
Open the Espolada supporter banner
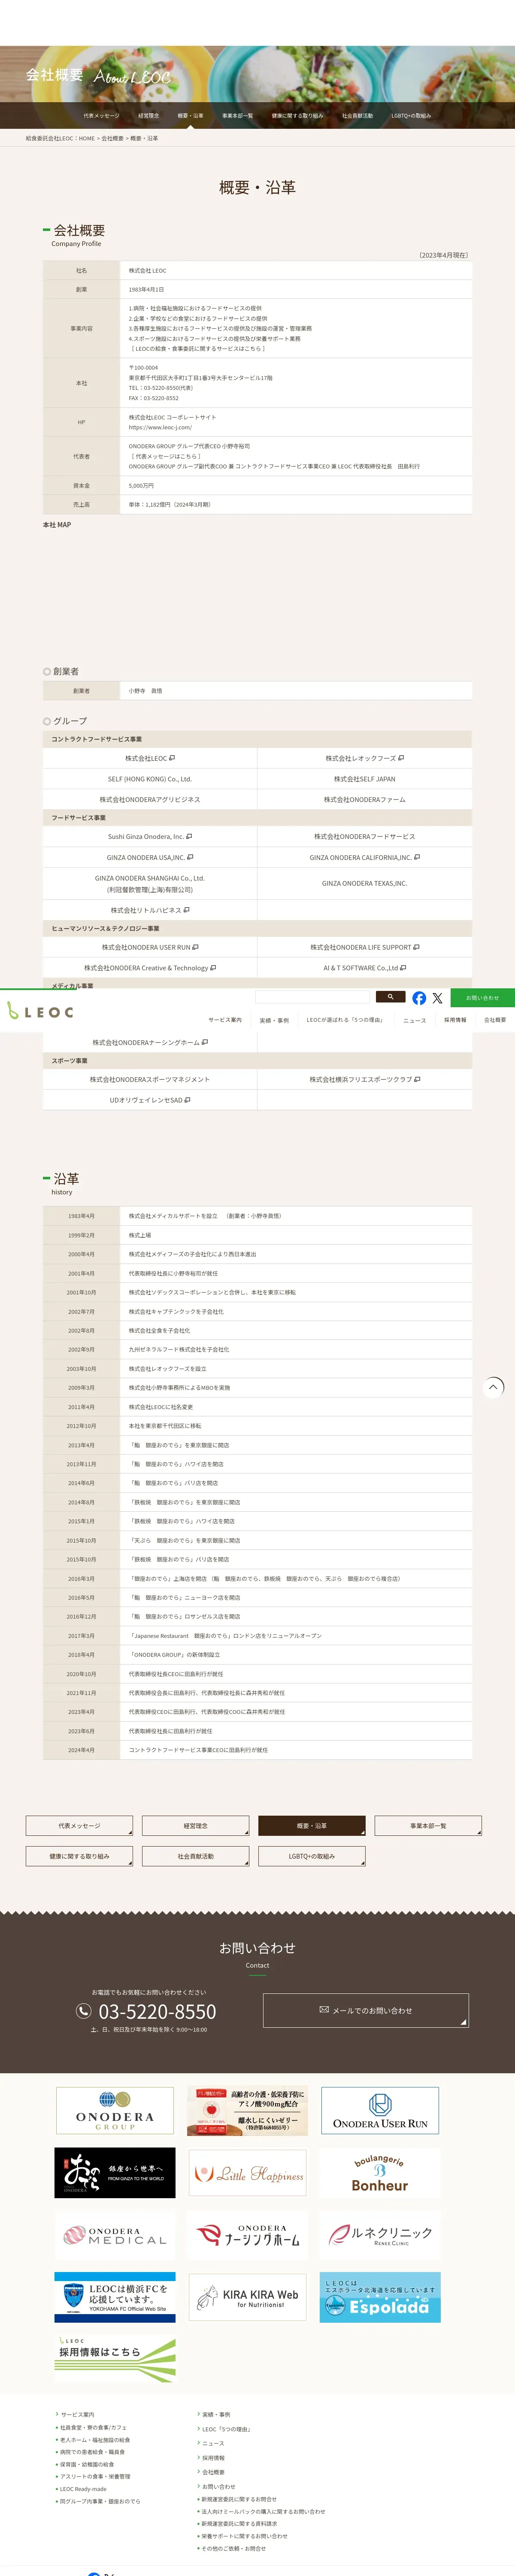[x=380, y=2297]
